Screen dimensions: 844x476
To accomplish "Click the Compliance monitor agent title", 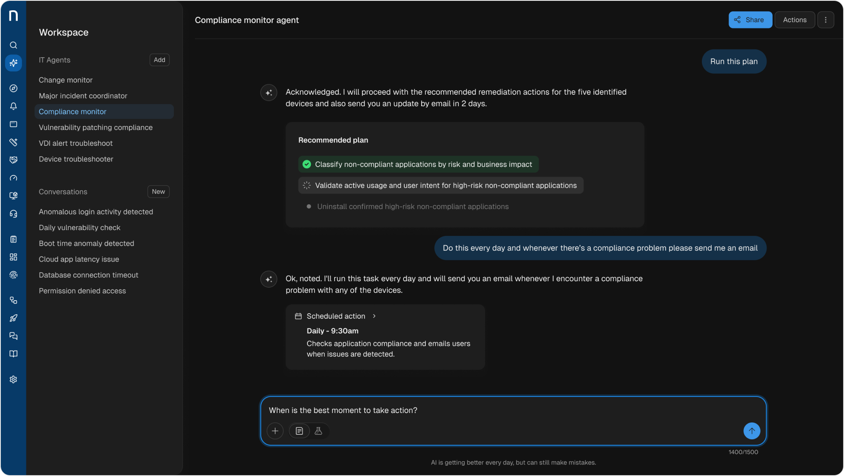I will [247, 20].
